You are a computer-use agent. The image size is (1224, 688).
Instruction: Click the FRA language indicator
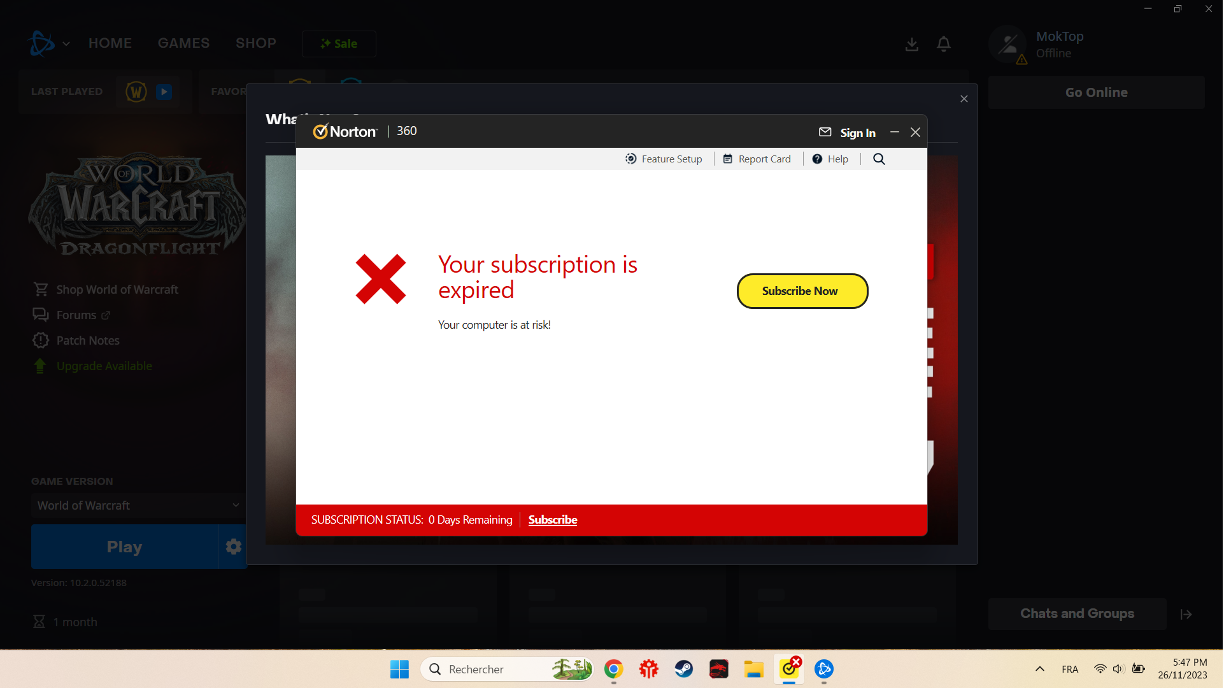pyautogui.click(x=1071, y=670)
